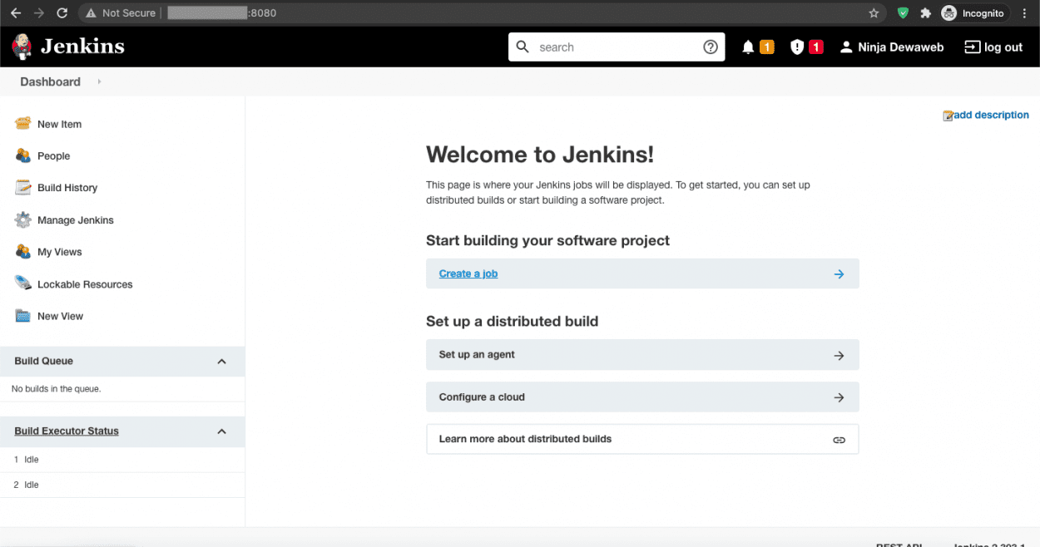Click the search help question mark icon
Screen dimensions: 1040x547
711,47
